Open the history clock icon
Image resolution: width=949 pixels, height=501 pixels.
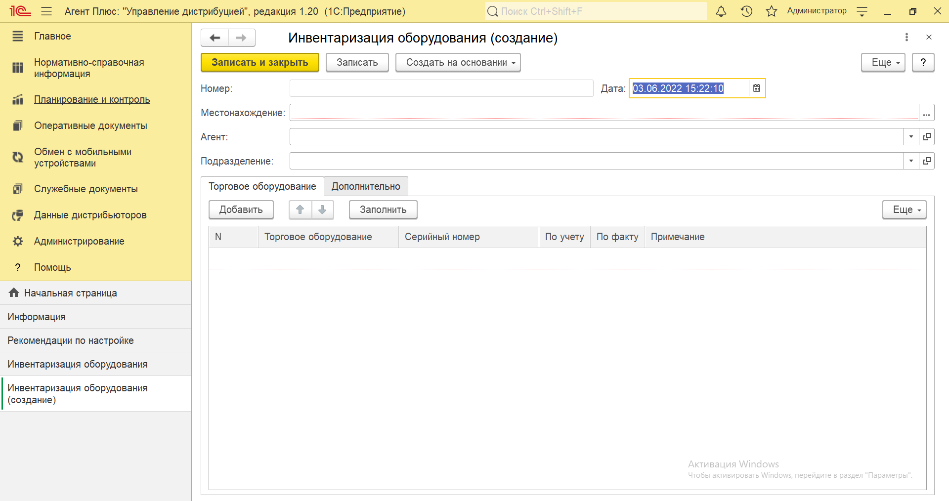tap(746, 11)
